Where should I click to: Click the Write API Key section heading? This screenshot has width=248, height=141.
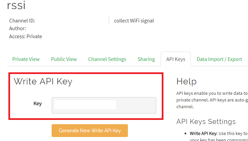pos(43,81)
